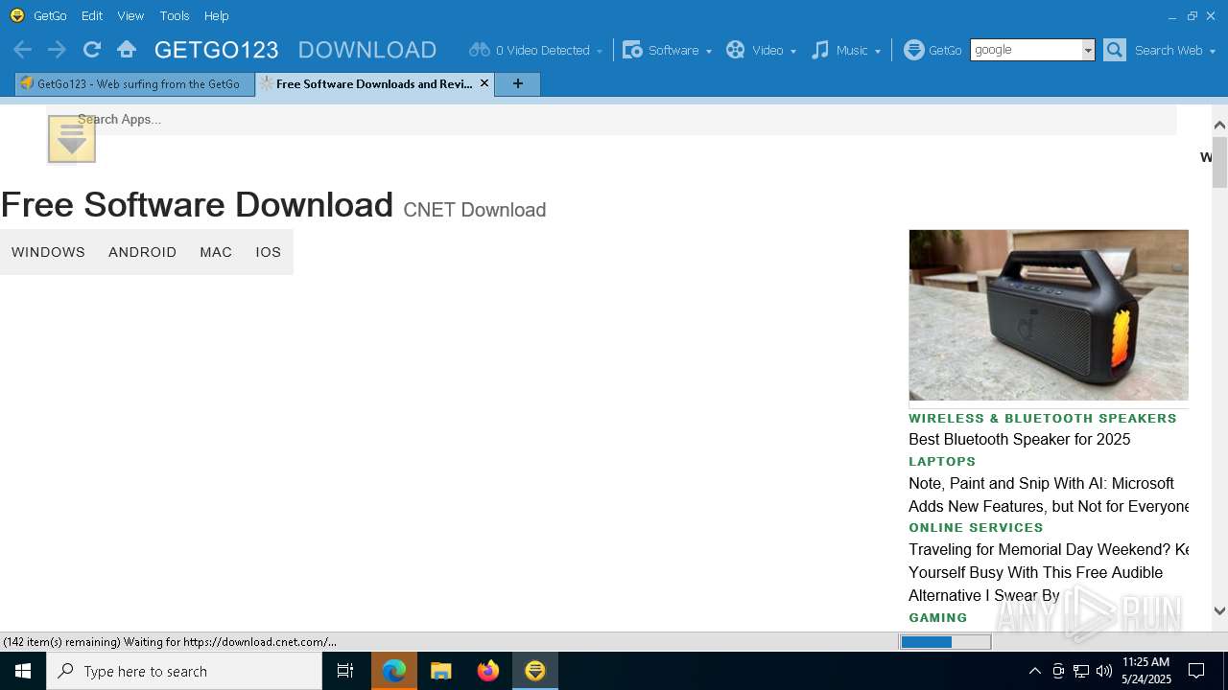Reload the page with the refresh icon

[92, 50]
